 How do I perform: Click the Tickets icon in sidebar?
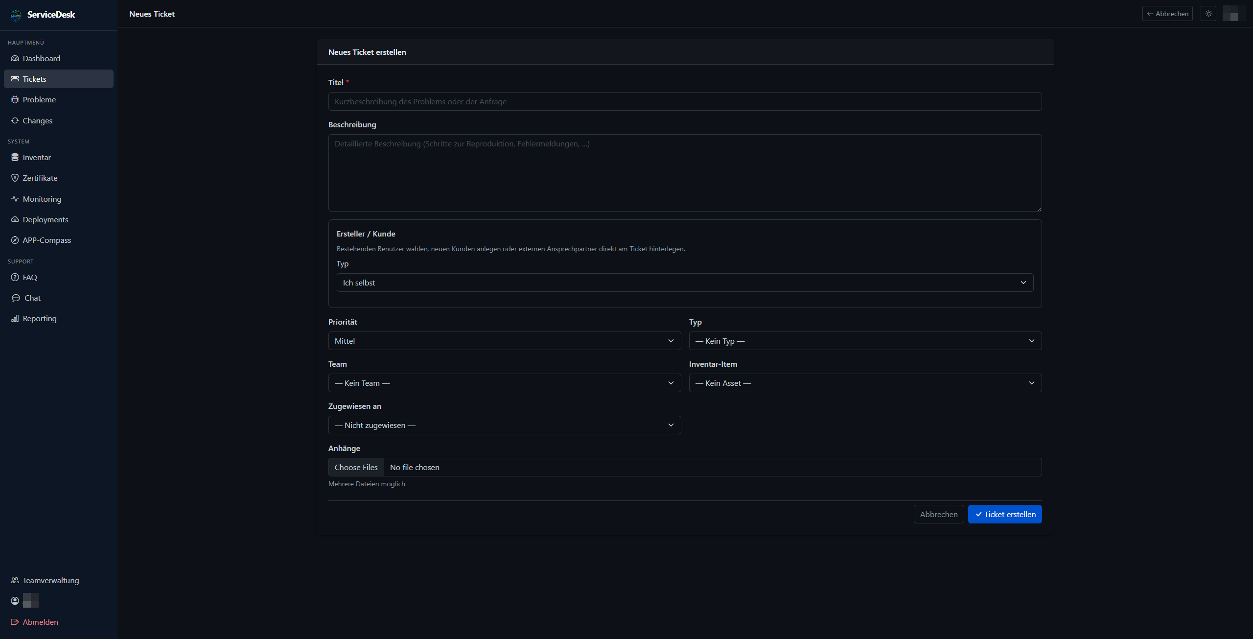[x=15, y=79]
